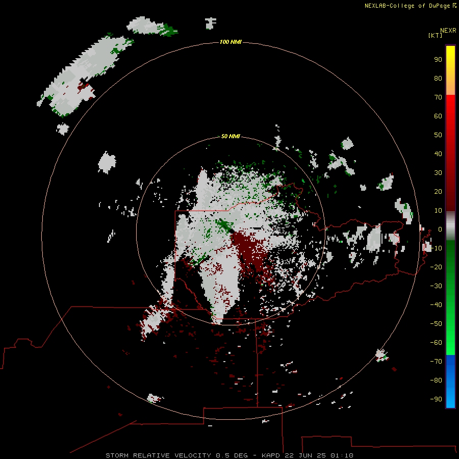Viewport: 459px width, 459px height.
Task: Click the -90 value on the velocity scale
Action: pos(436,399)
